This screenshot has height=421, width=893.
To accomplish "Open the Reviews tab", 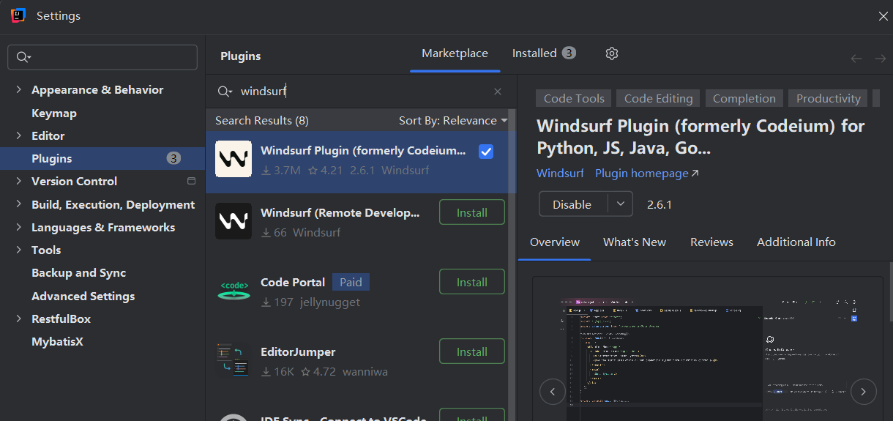I will pos(711,242).
